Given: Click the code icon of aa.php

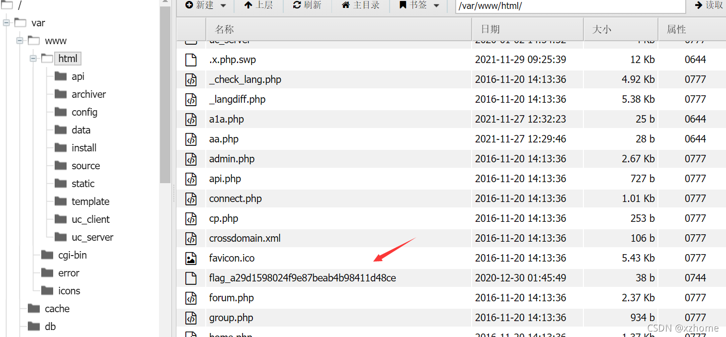Looking at the screenshot, I should pos(191,139).
